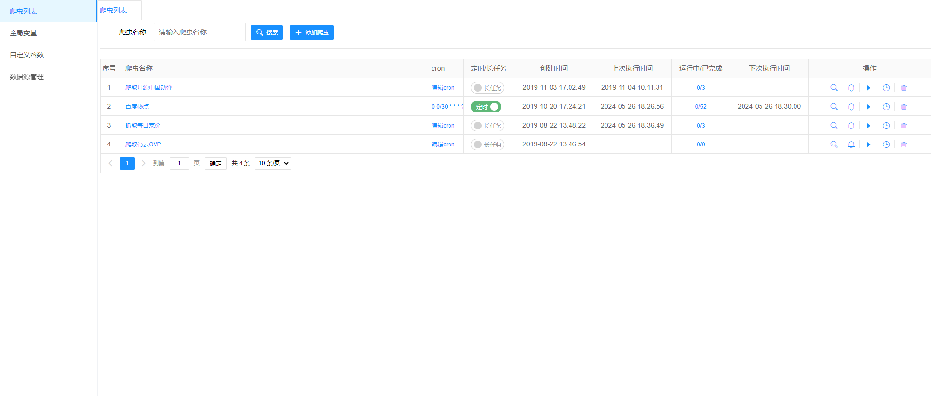This screenshot has height=417, width=933.
Task: Click 0/3 count in 爬取开源中国动弹 row
Action: (x=701, y=88)
